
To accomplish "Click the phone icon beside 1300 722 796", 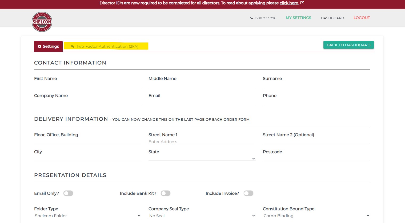I will coord(251,18).
